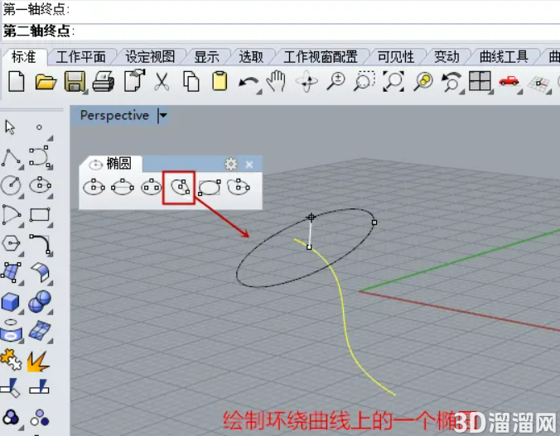Screen dimensions: 560x436
Task: Open the Perspective viewport dropdown arrow
Action: pyautogui.click(x=163, y=115)
